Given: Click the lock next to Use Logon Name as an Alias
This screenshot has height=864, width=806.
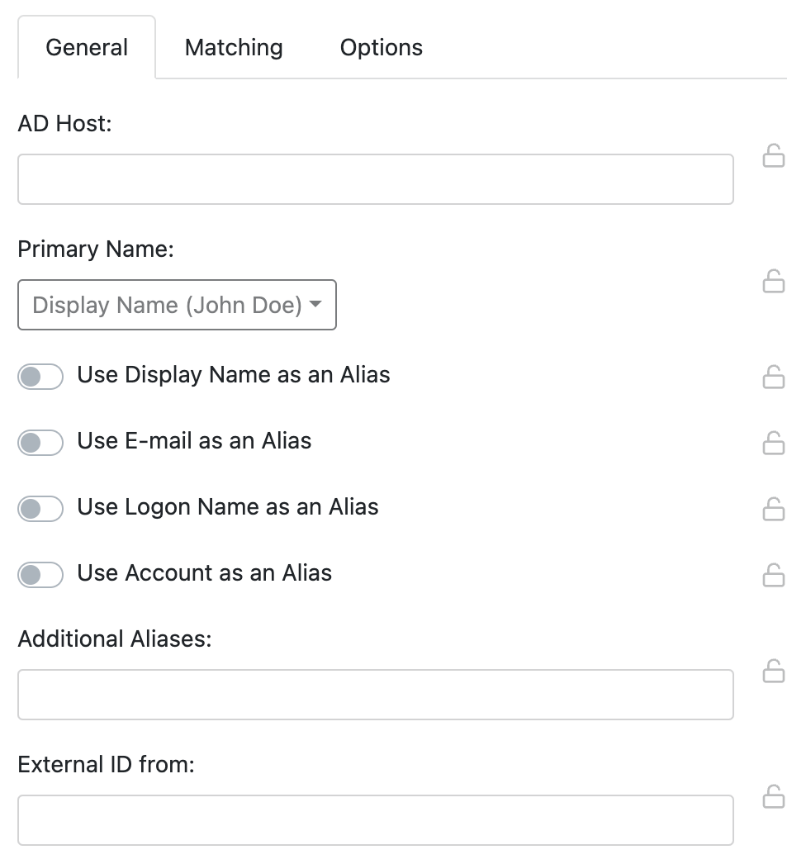Looking at the screenshot, I should click(x=774, y=510).
